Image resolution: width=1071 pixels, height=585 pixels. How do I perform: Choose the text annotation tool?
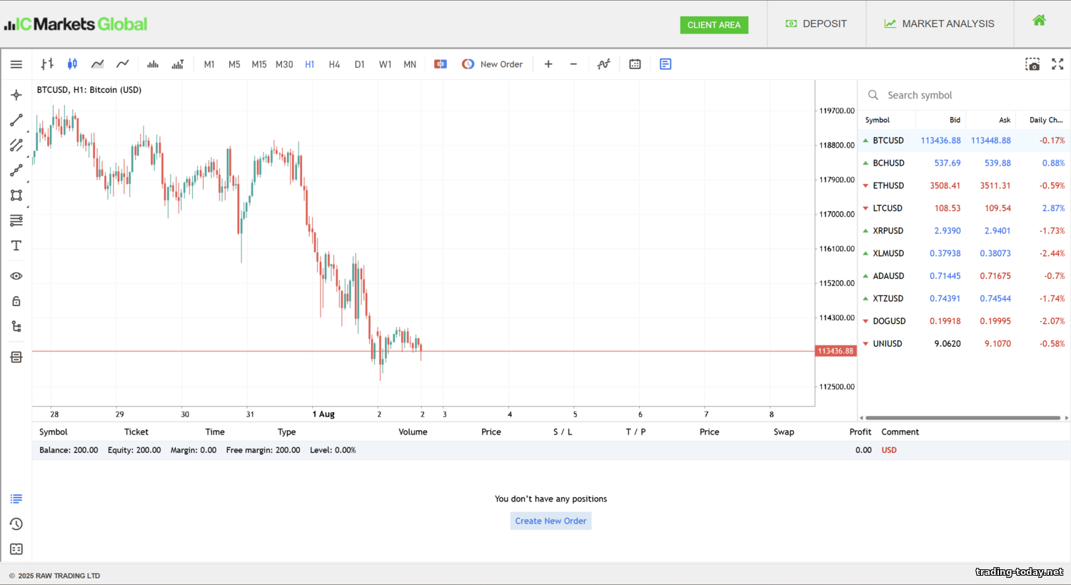click(16, 245)
